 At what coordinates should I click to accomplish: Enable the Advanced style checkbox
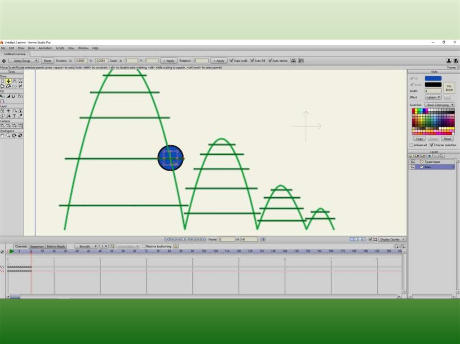pyautogui.click(x=411, y=145)
